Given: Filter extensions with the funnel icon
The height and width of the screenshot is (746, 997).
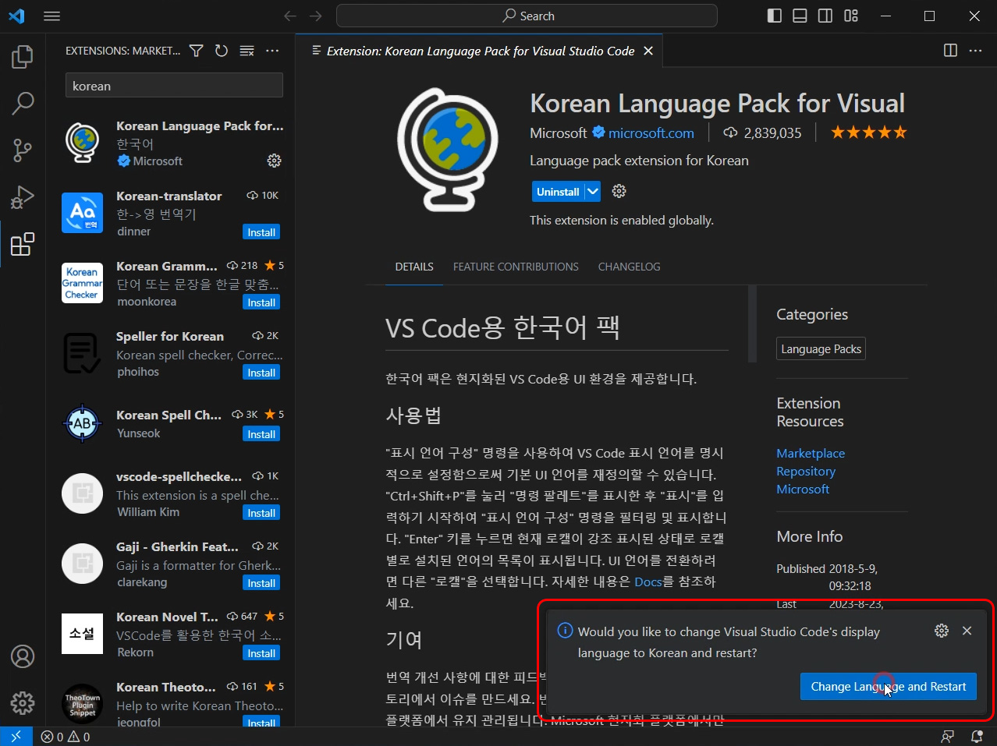Looking at the screenshot, I should pyautogui.click(x=197, y=51).
